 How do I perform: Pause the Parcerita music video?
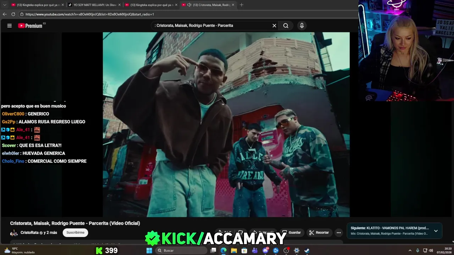coord(226,124)
